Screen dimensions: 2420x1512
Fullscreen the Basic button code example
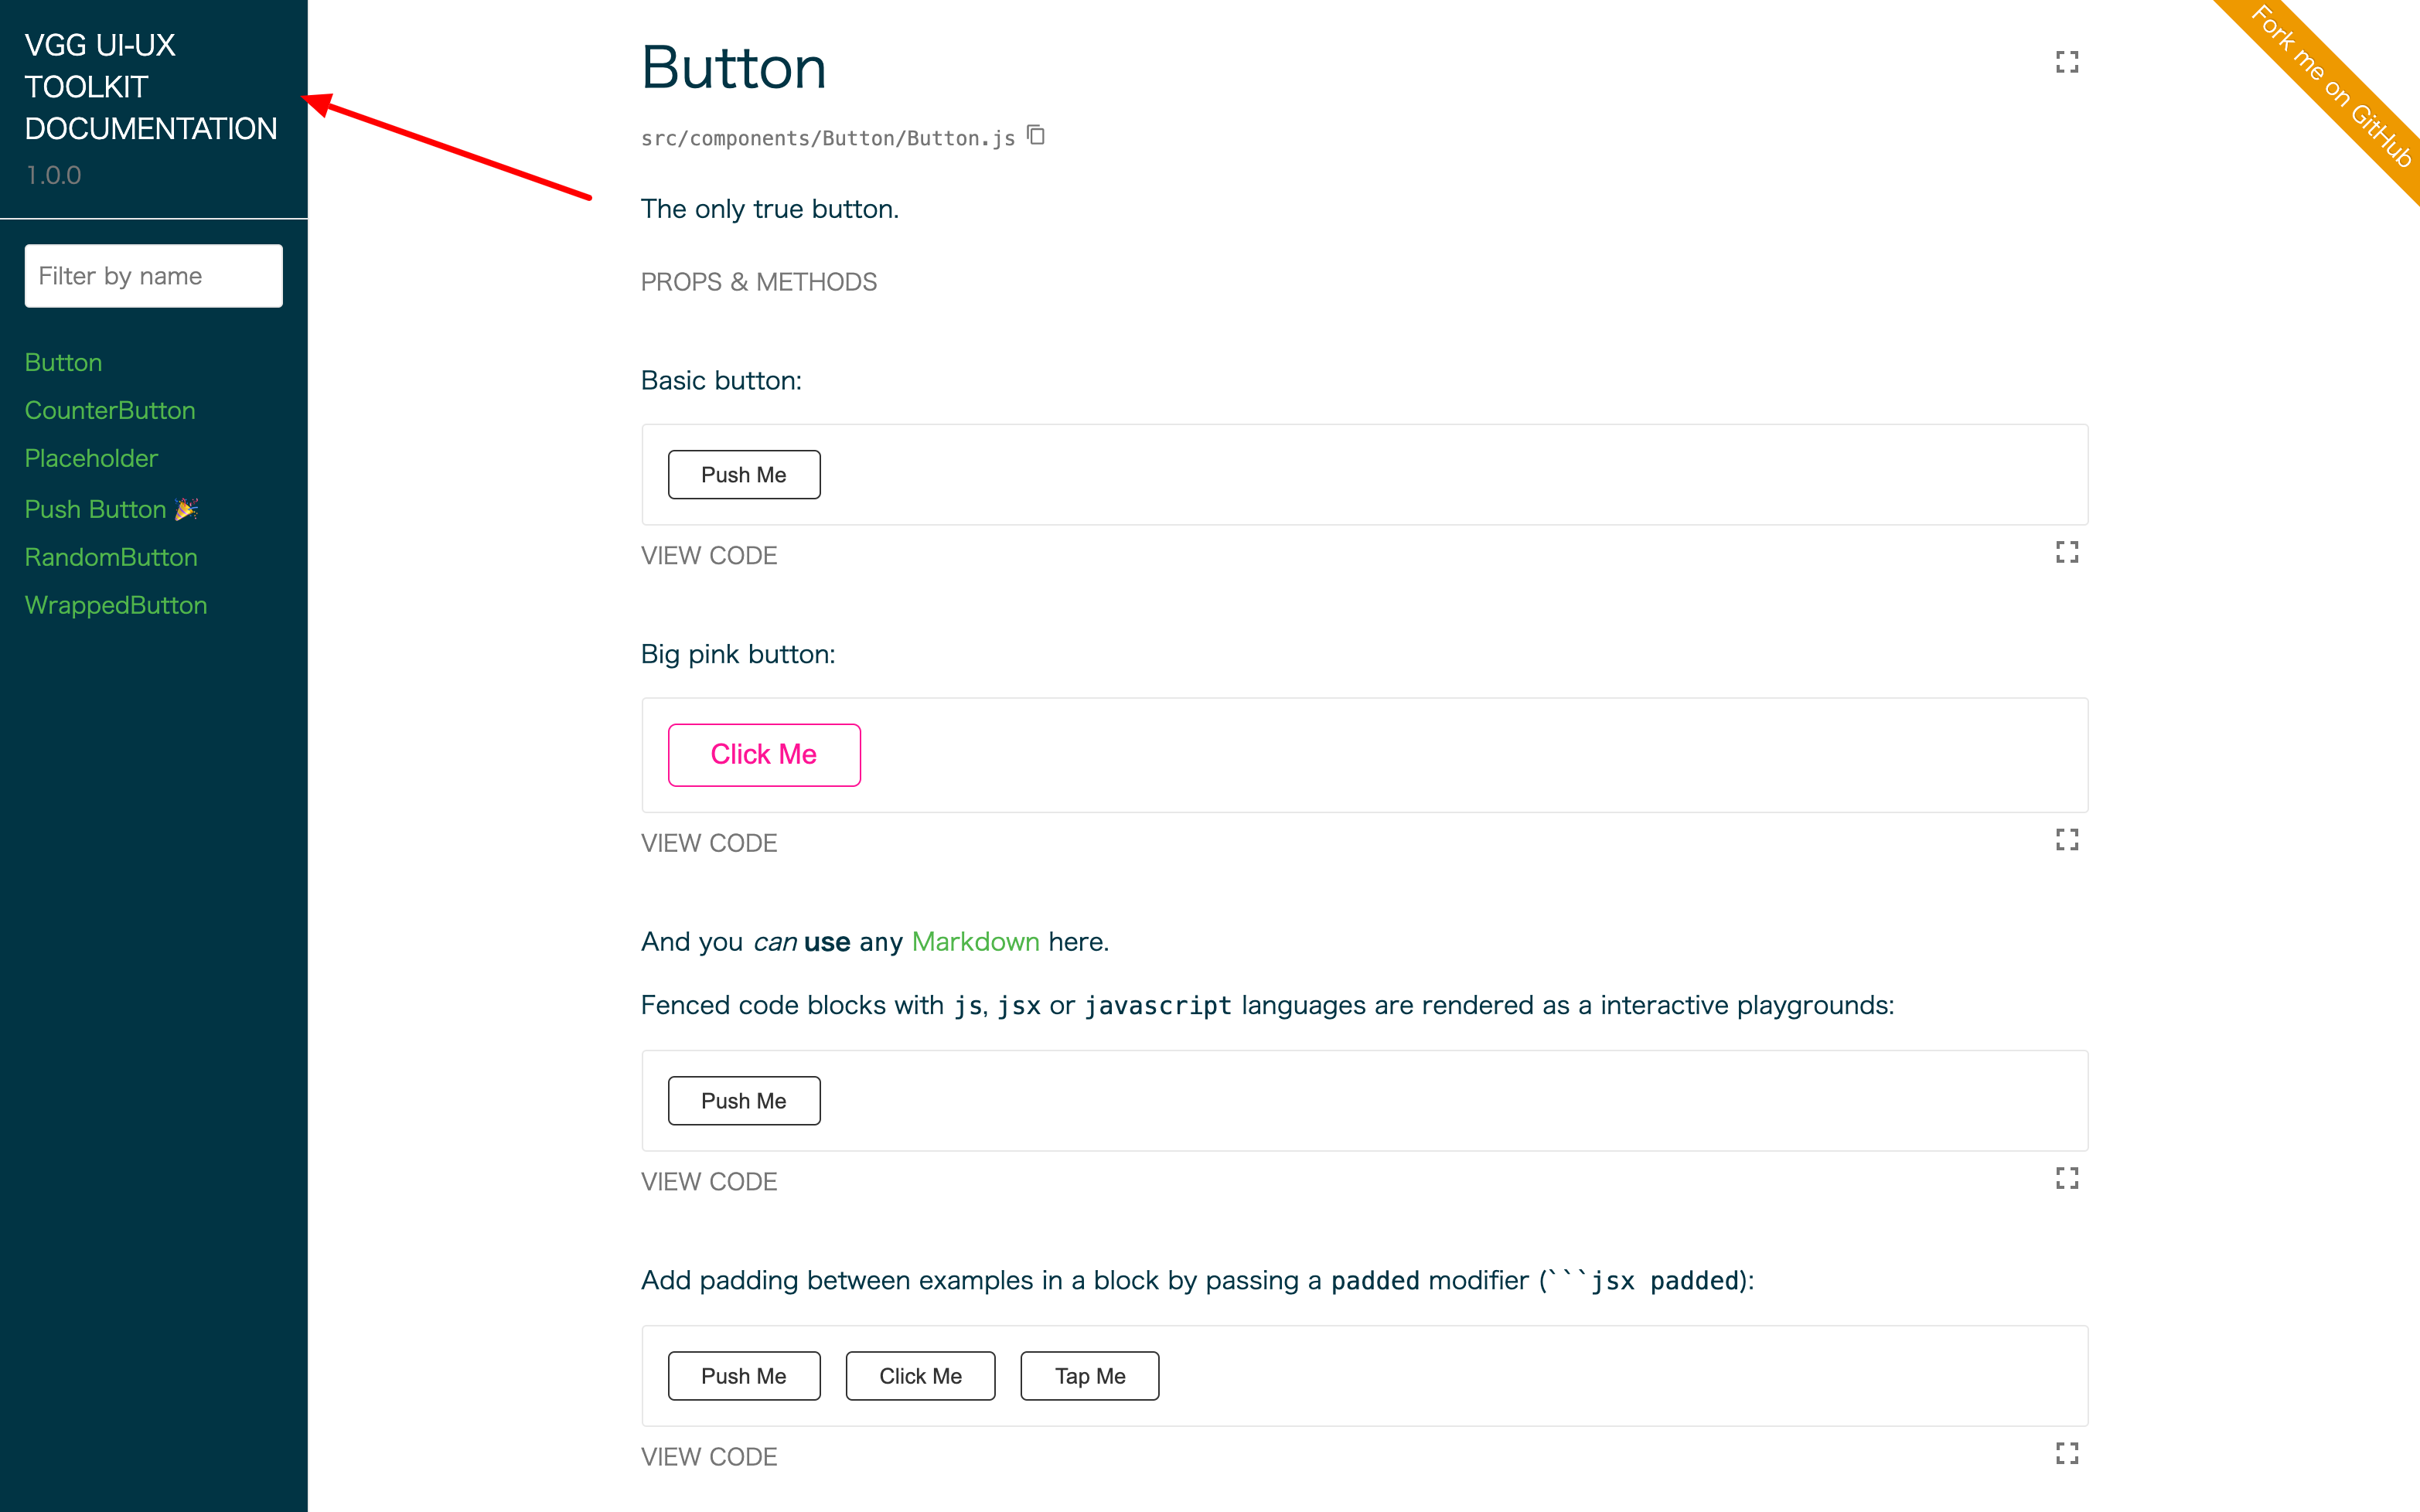pyautogui.click(x=2067, y=552)
